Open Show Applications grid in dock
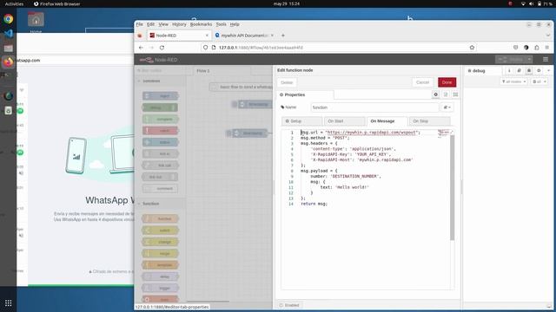Image resolution: width=556 pixels, height=312 pixels. pyautogui.click(x=8, y=303)
